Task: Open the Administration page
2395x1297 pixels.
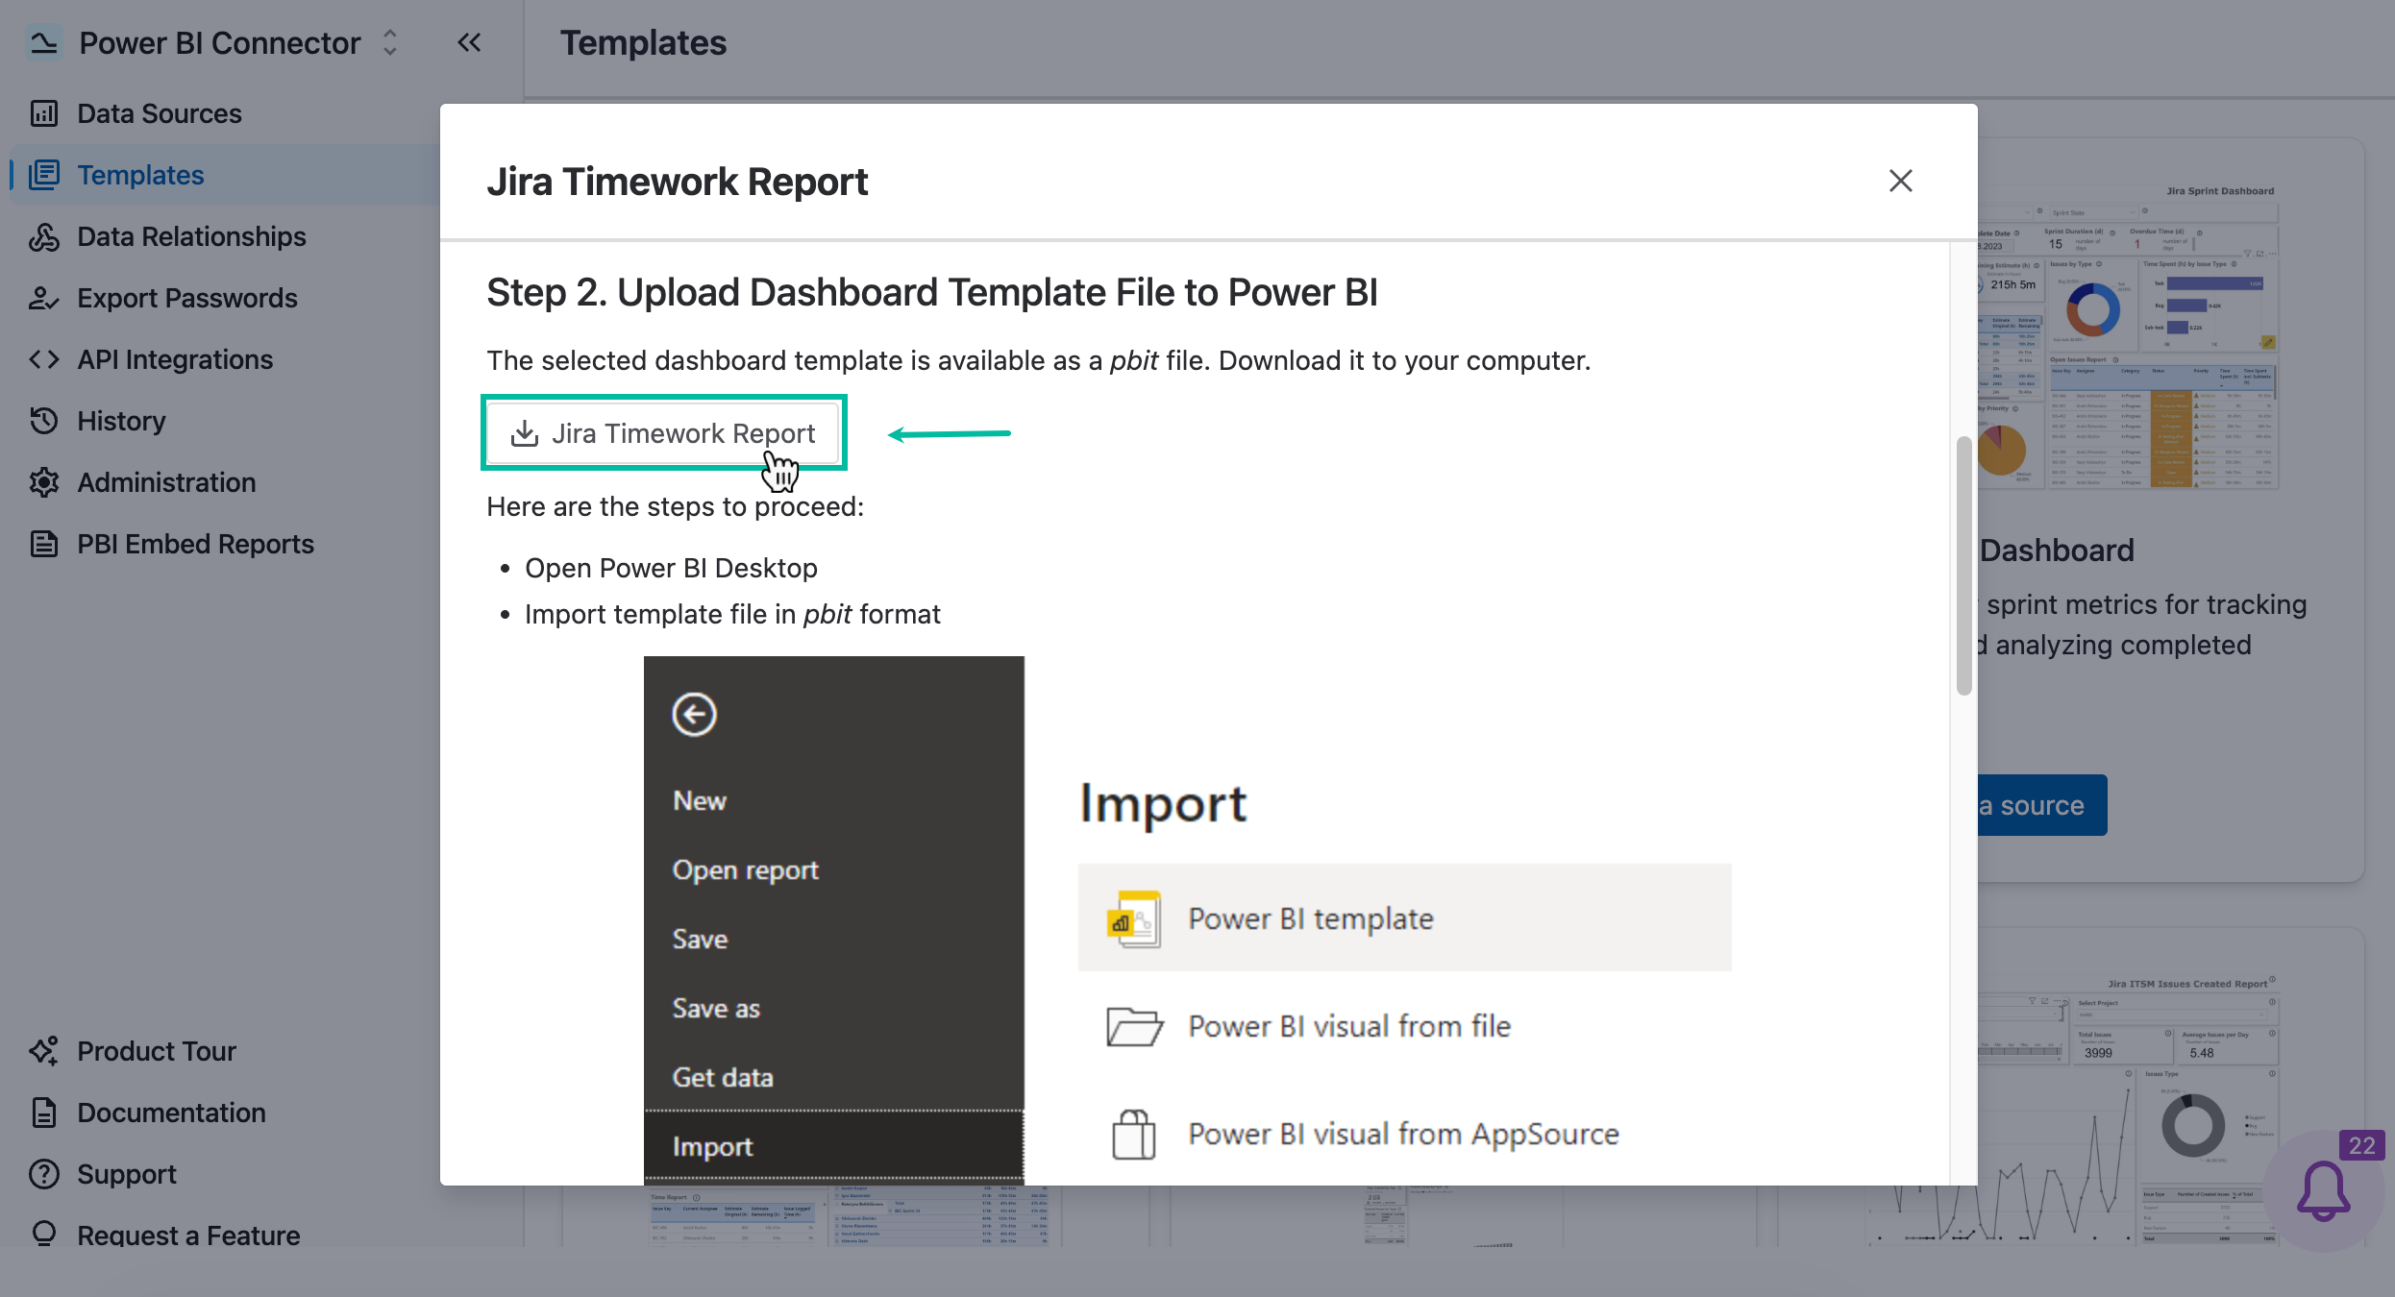Action: click(x=166, y=482)
